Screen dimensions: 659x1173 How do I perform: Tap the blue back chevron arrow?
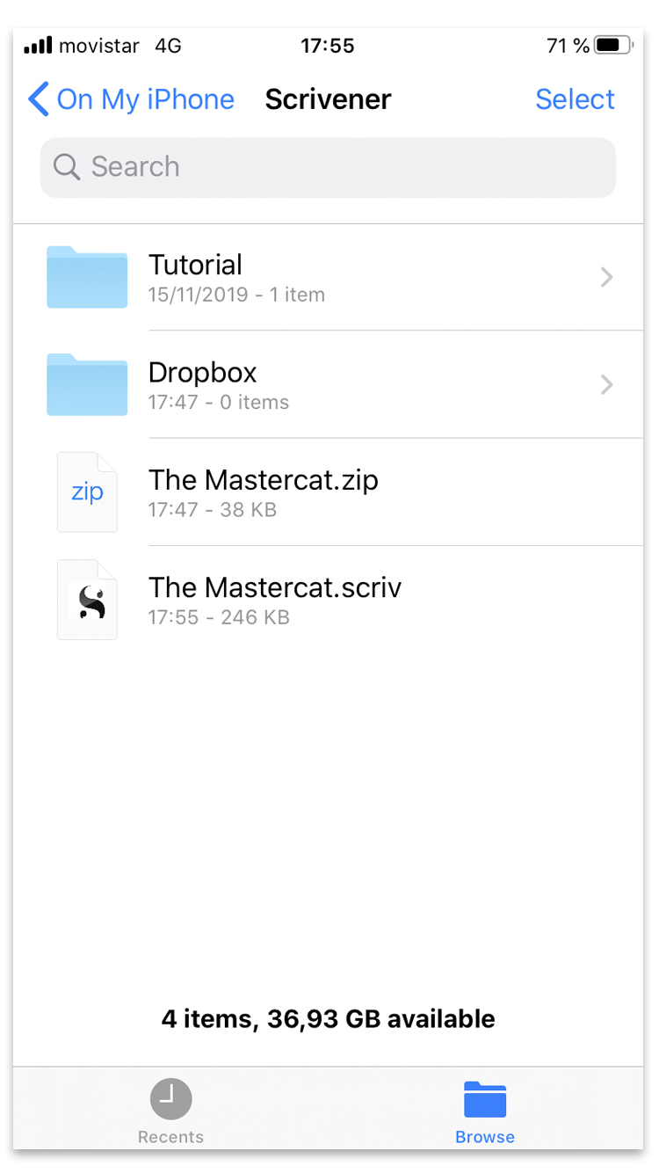(38, 99)
